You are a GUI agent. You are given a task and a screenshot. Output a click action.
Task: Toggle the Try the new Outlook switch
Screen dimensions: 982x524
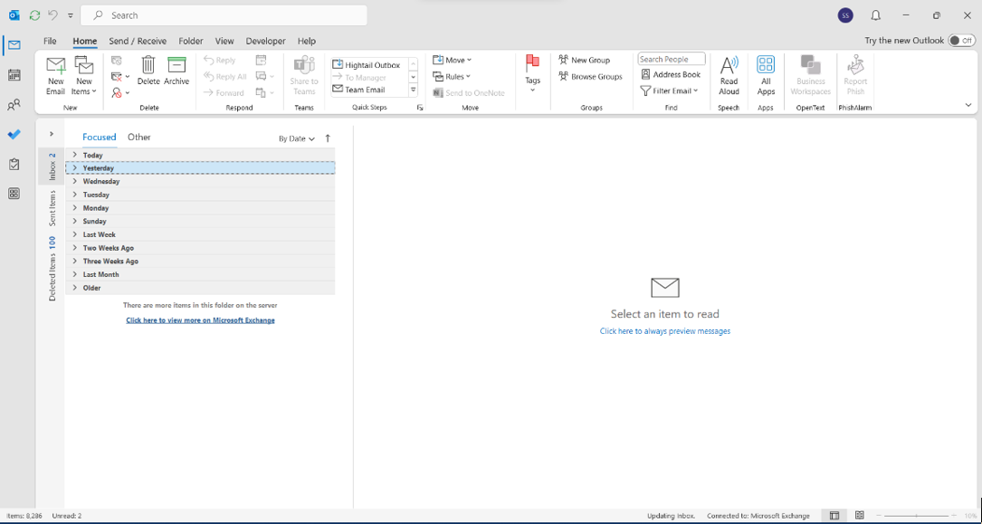click(x=961, y=41)
